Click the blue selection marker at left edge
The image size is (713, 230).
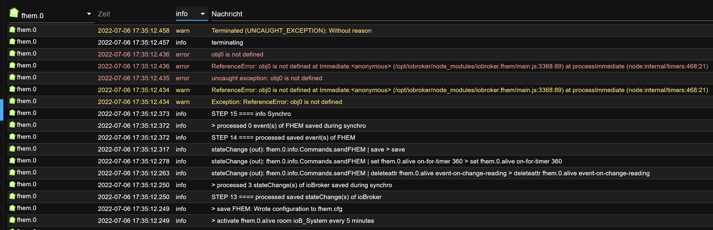point(2,108)
